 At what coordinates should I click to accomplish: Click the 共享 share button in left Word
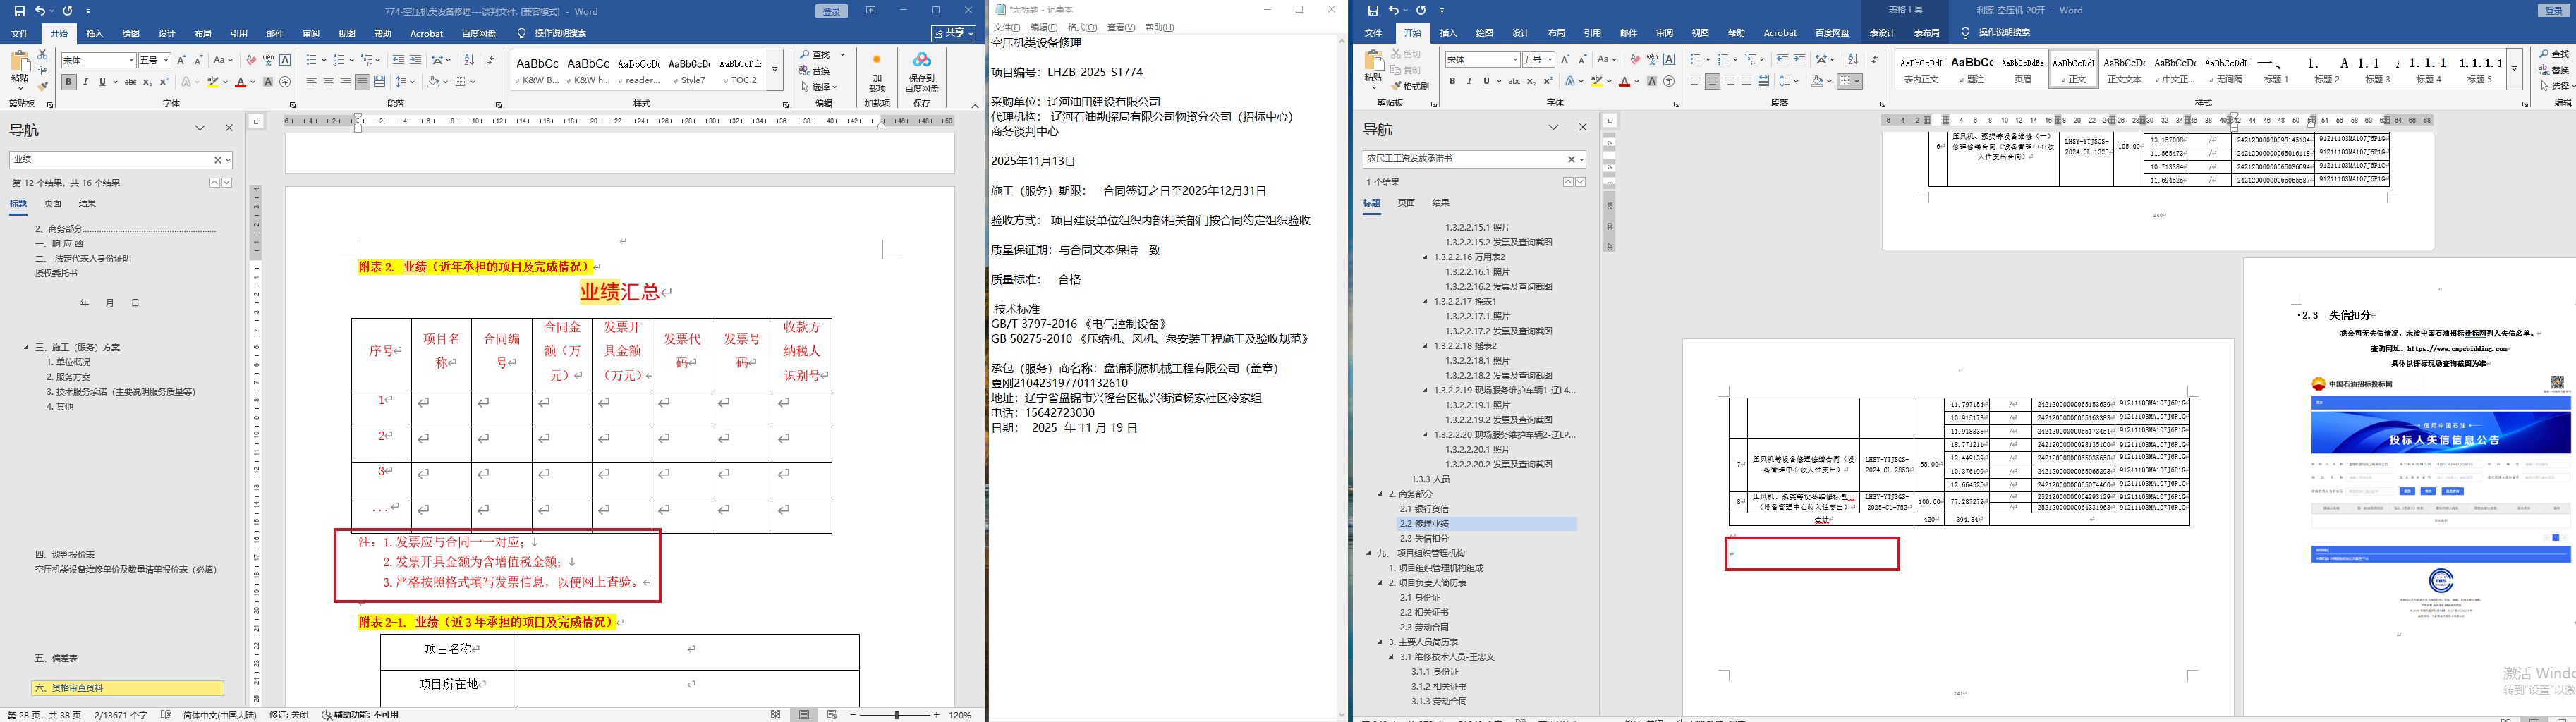point(953,33)
